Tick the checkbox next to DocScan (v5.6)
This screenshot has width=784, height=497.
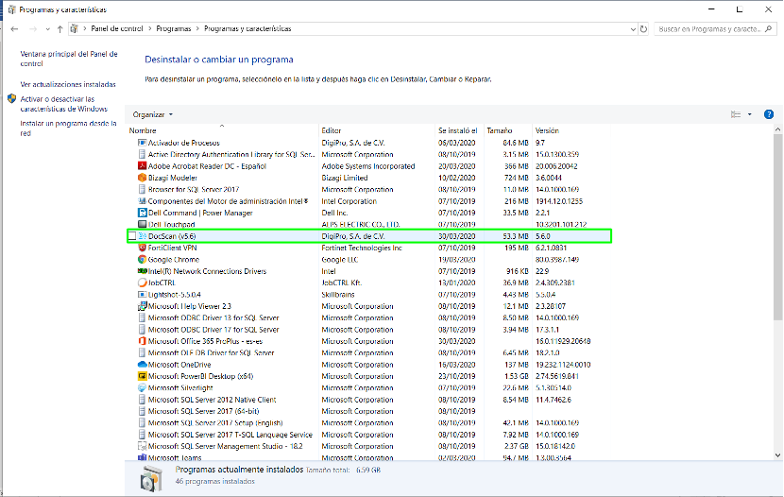131,235
